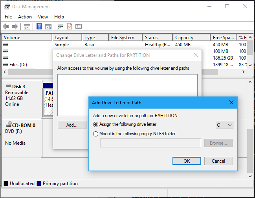Click the Forward arrow toolbar icon
This screenshot has height=198, width=255.
pos(15,27)
